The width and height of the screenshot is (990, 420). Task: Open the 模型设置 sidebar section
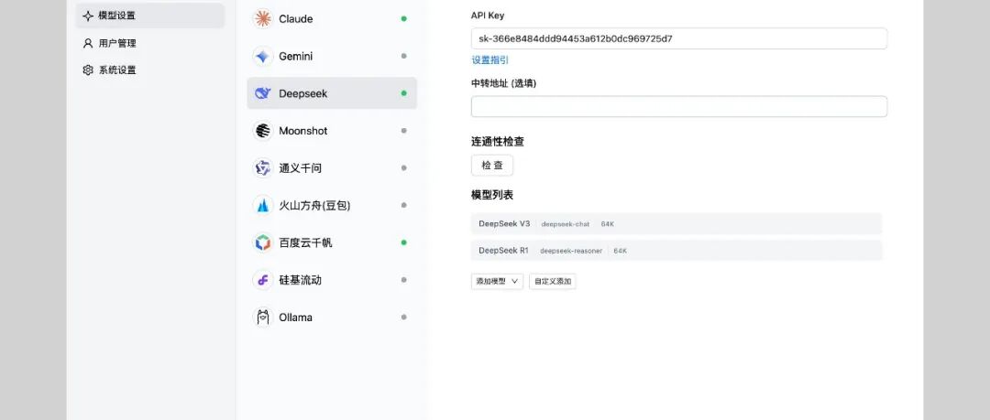click(150, 16)
